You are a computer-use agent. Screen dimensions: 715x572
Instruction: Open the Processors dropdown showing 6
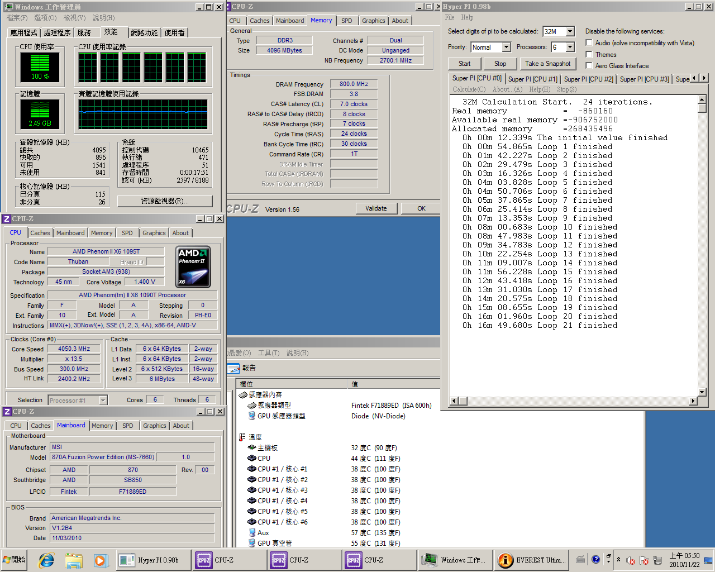click(570, 47)
